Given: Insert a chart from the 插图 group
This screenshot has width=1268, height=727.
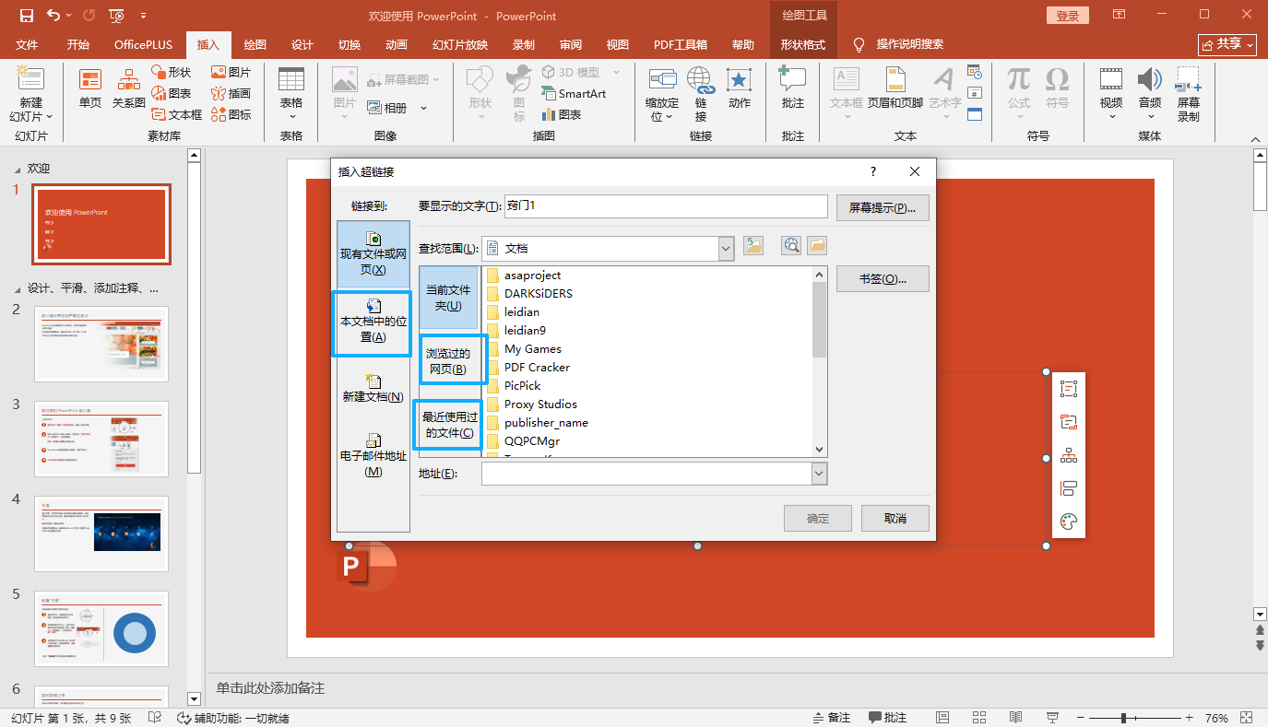Looking at the screenshot, I should pos(562,114).
